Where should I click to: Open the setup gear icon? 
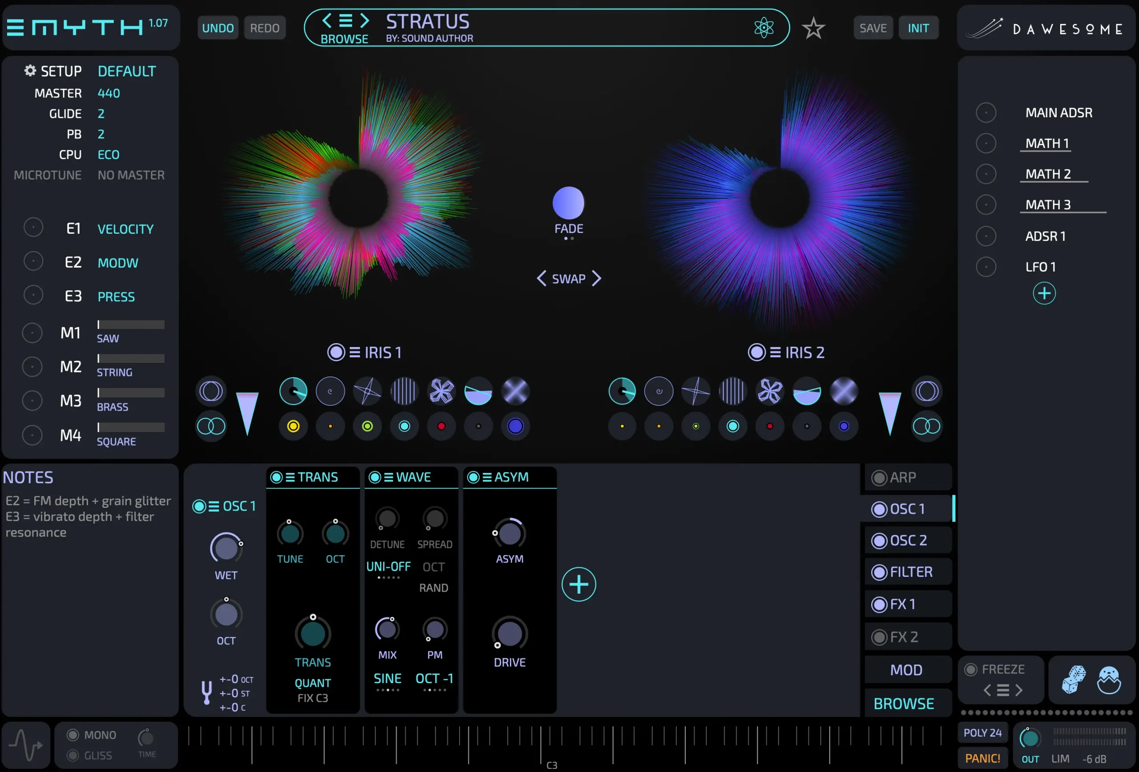[x=30, y=71]
